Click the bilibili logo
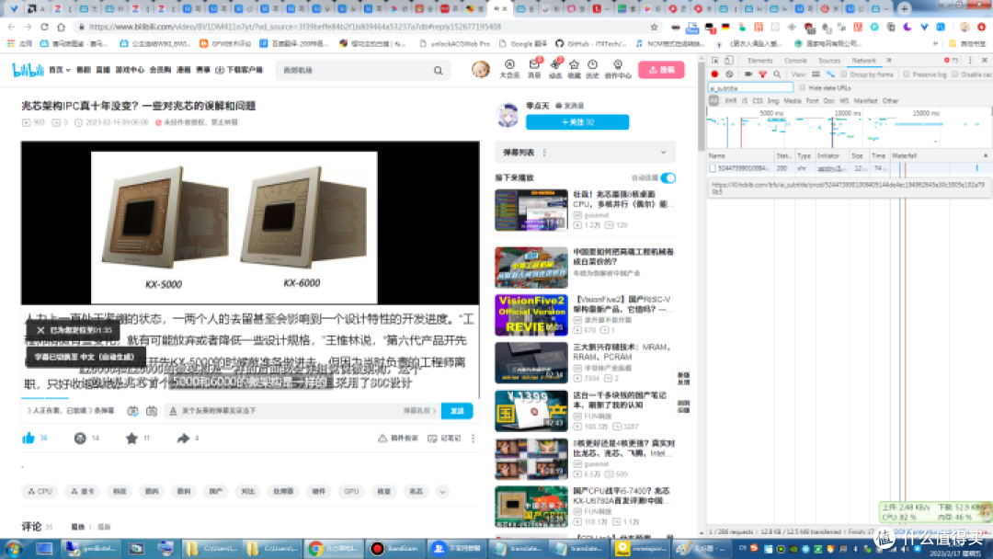Screen dimensions: 993x559 point(28,70)
